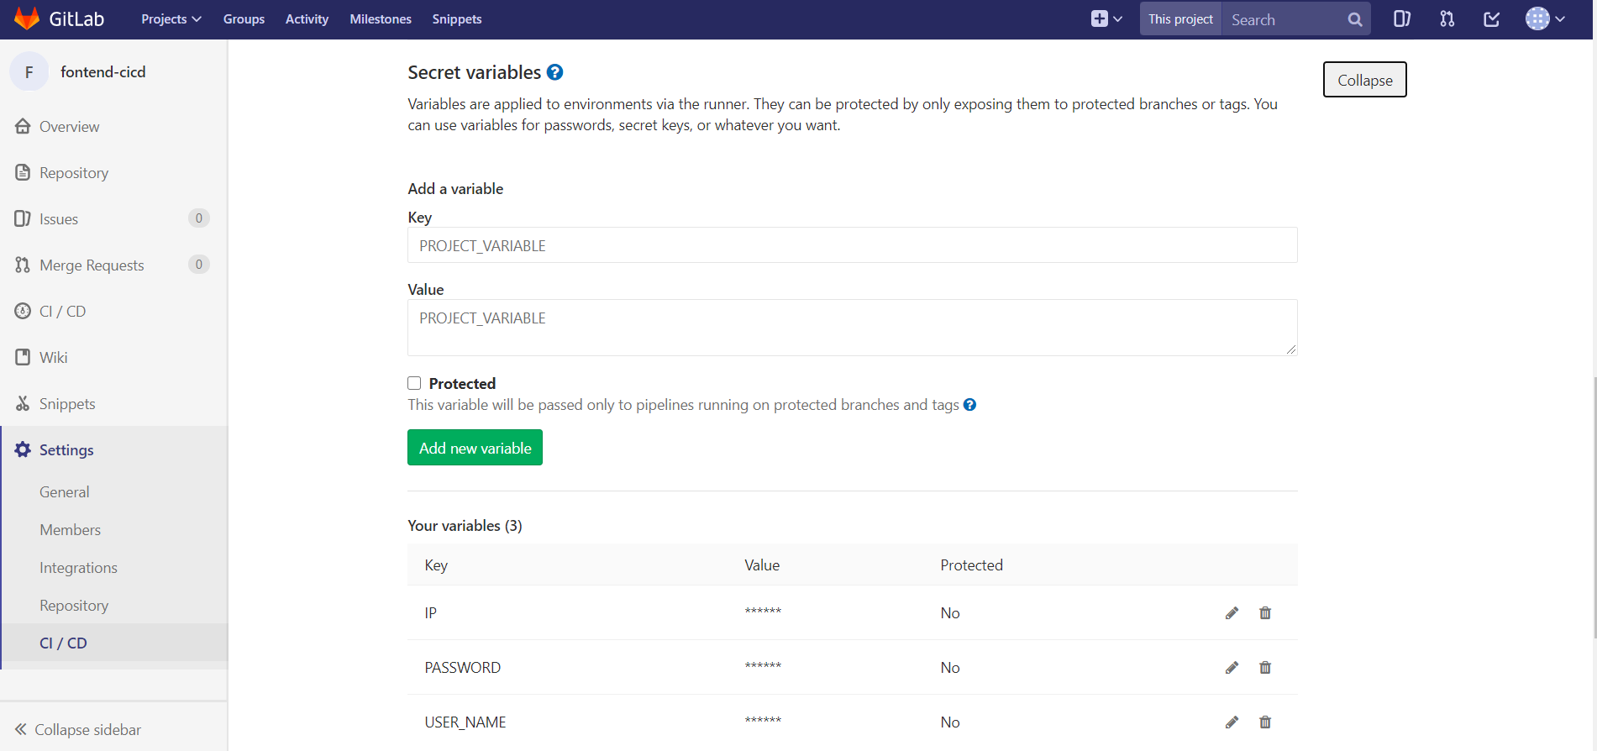Go to Members settings
Image resolution: width=1597 pixels, height=751 pixels.
(x=71, y=529)
